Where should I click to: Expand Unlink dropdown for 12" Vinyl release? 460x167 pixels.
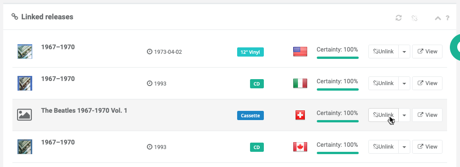click(x=404, y=52)
